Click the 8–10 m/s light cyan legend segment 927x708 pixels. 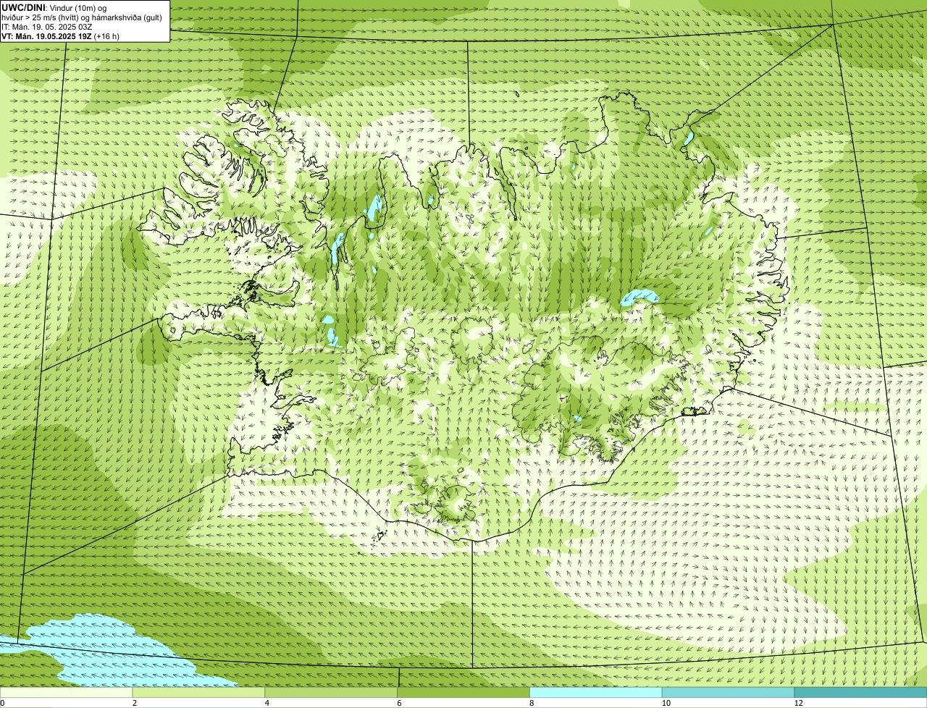(596, 692)
